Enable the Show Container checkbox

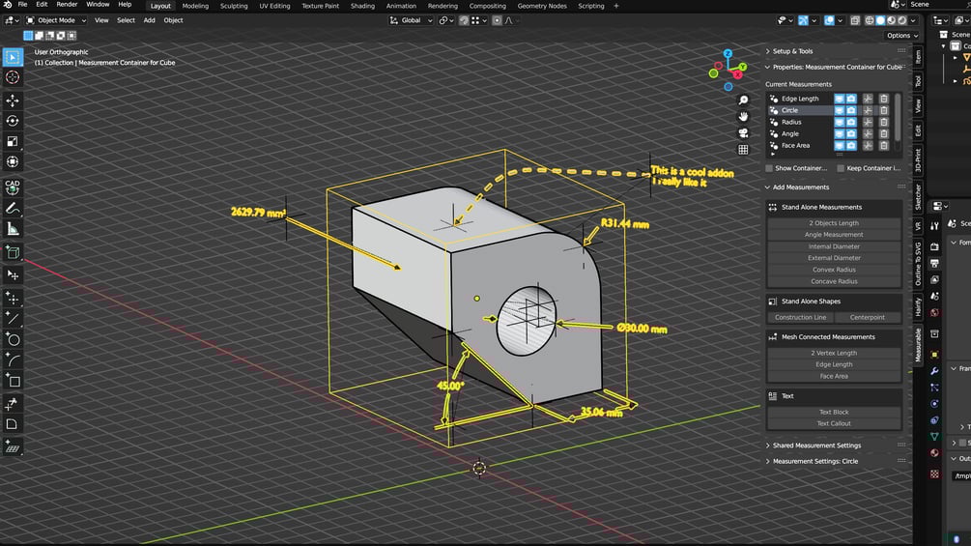pyautogui.click(x=769, y=168)
